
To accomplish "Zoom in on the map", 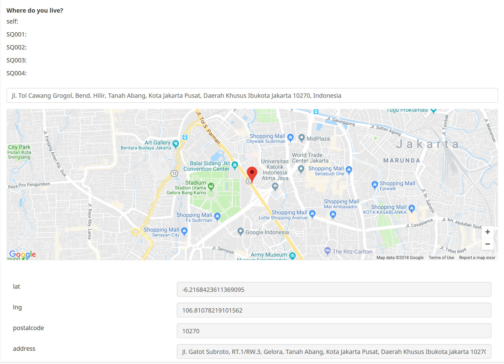I will [x=488, y=232].
